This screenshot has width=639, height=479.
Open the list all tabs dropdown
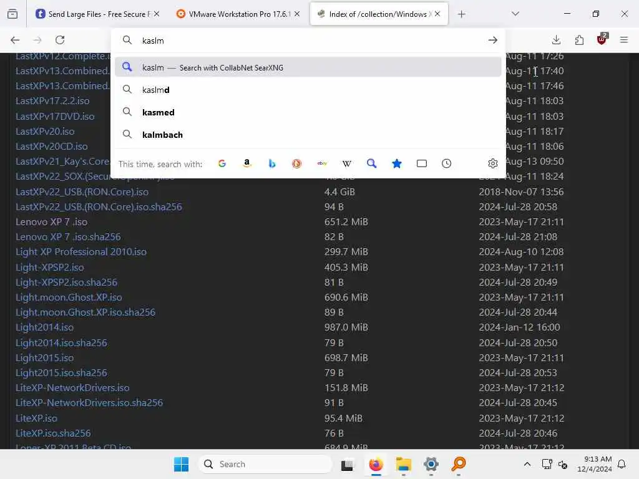515,14
